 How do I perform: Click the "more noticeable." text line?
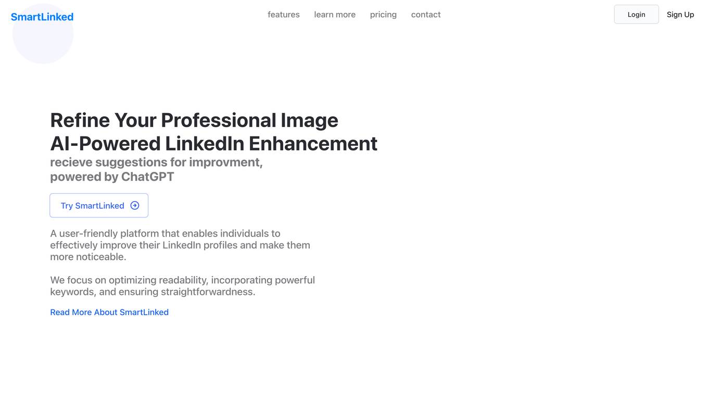click(x=88, y=257)
